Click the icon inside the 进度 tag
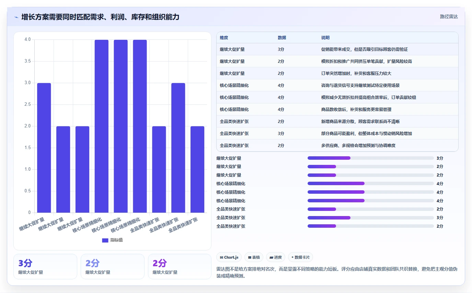The image size is (472, 293). click(x=272, y=257)
